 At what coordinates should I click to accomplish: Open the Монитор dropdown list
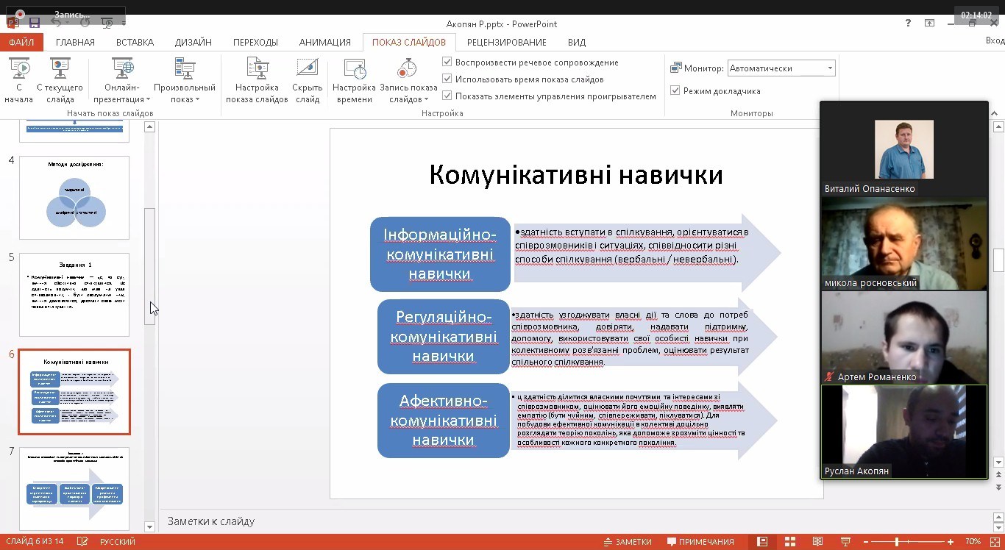click(830, 68)
